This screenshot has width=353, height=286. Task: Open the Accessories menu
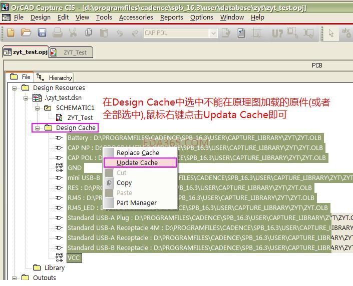[136, 17]
